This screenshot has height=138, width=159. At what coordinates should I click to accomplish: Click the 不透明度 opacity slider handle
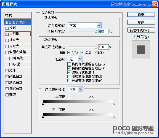pos(96,32)
